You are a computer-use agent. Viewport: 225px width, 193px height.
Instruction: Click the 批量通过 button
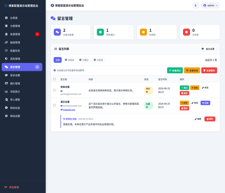pyautogui.click(x=175, y=70)
